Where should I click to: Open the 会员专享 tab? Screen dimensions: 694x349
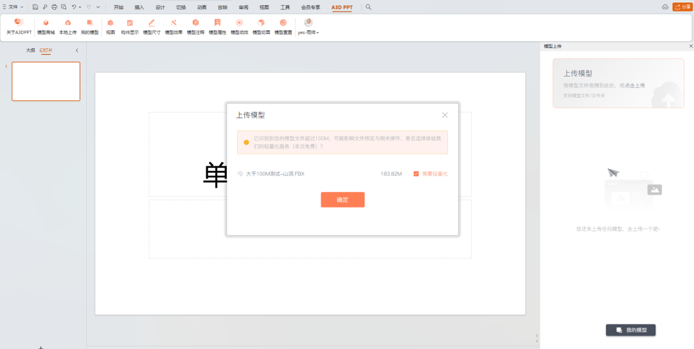click(x=311, y=7)
